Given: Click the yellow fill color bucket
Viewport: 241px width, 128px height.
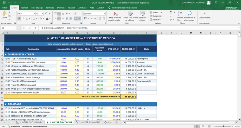Looking at the screenshot, I should 41,19.
